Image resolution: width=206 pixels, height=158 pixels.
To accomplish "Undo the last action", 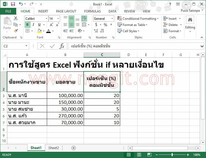I will (21, 4).
